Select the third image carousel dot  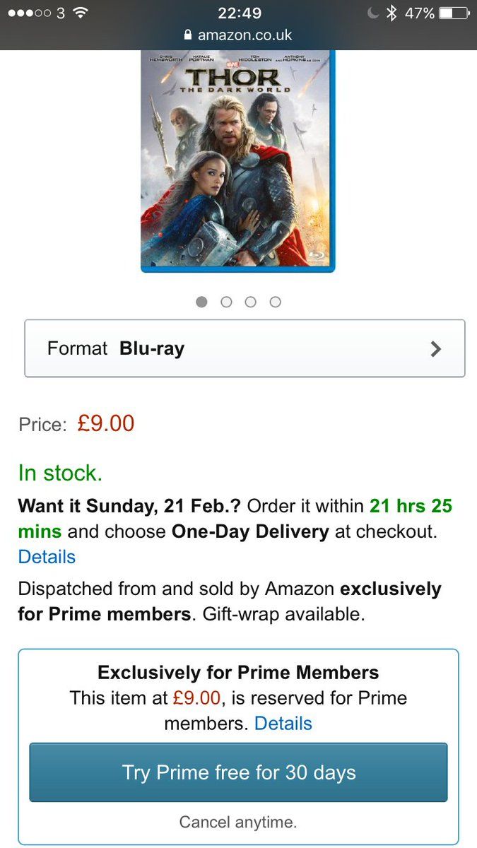[x=251, y=302]
